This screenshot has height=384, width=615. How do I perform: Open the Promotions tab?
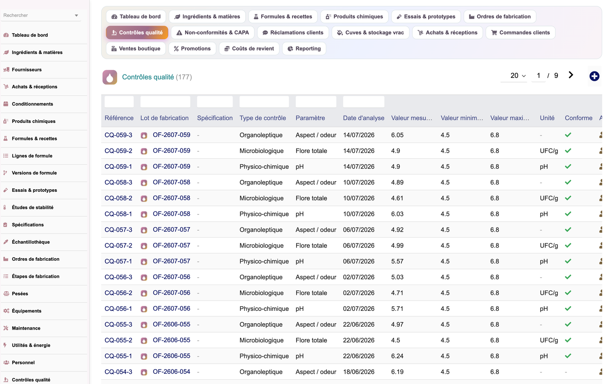pos(192,48)
